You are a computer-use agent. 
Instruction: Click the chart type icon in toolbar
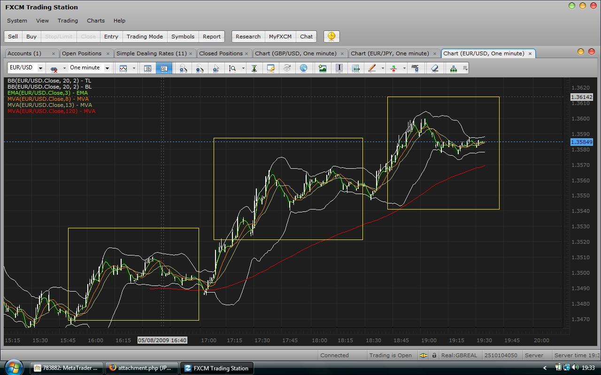point(123,68)
